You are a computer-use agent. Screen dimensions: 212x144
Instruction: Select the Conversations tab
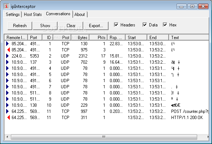58,14
